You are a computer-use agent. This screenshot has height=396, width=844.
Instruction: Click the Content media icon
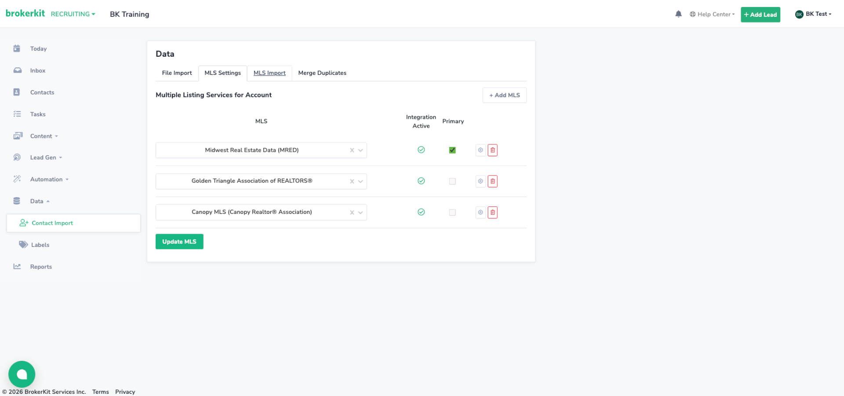point(18,136)
